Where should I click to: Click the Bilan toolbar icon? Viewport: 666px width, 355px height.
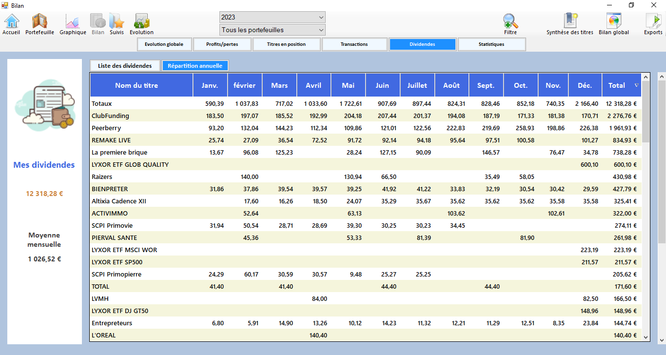[x=98, y=24]
